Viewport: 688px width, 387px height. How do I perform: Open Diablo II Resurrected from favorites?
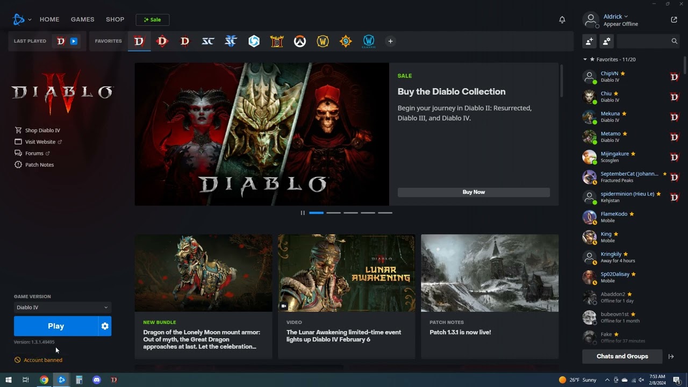point(277,41)
